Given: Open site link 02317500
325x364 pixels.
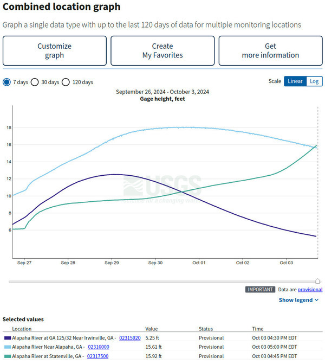Looking at the screenshot, I should 97,356.
